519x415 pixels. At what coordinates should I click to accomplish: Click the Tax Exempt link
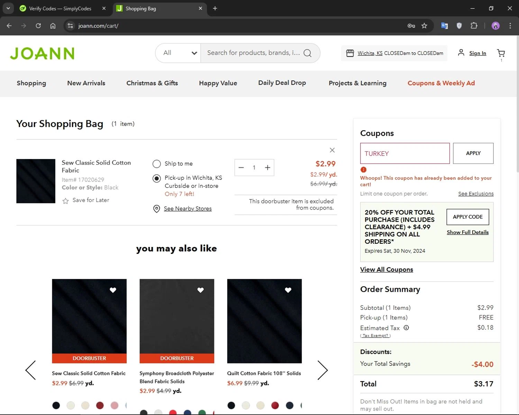click(375, 335)
